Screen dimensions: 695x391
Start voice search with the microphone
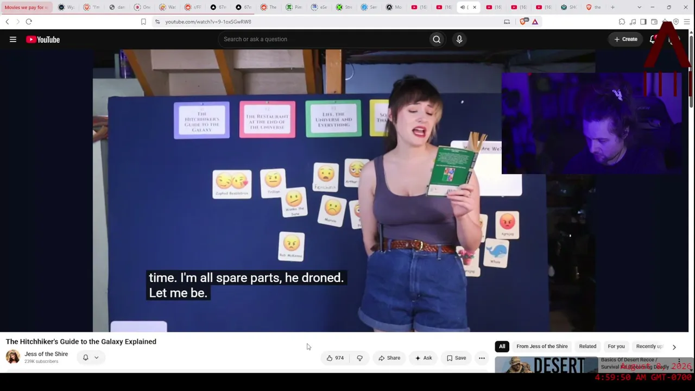point(459,39)
